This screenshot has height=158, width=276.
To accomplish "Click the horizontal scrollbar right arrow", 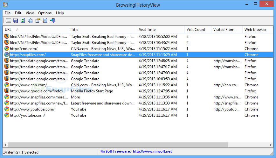I will [x=271, y=145].
